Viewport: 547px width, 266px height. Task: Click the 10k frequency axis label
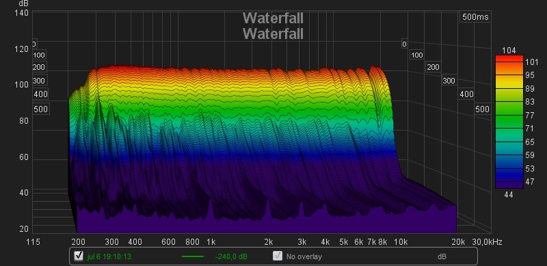(401, 242)
